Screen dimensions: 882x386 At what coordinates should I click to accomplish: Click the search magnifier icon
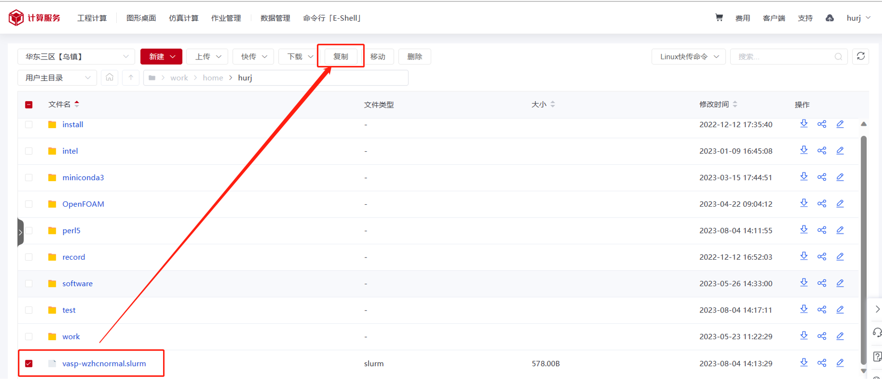[838, 57]
